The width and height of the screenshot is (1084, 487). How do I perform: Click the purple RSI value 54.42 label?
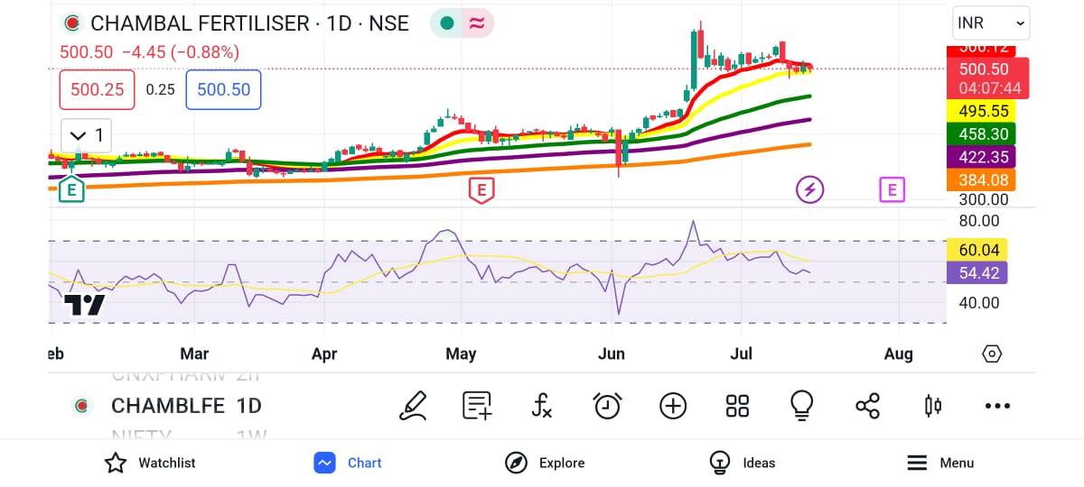(977, 272)
